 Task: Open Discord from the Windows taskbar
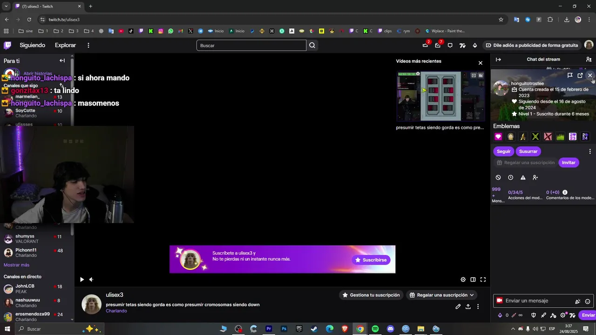pyautogui.click(x=390, y=329)
